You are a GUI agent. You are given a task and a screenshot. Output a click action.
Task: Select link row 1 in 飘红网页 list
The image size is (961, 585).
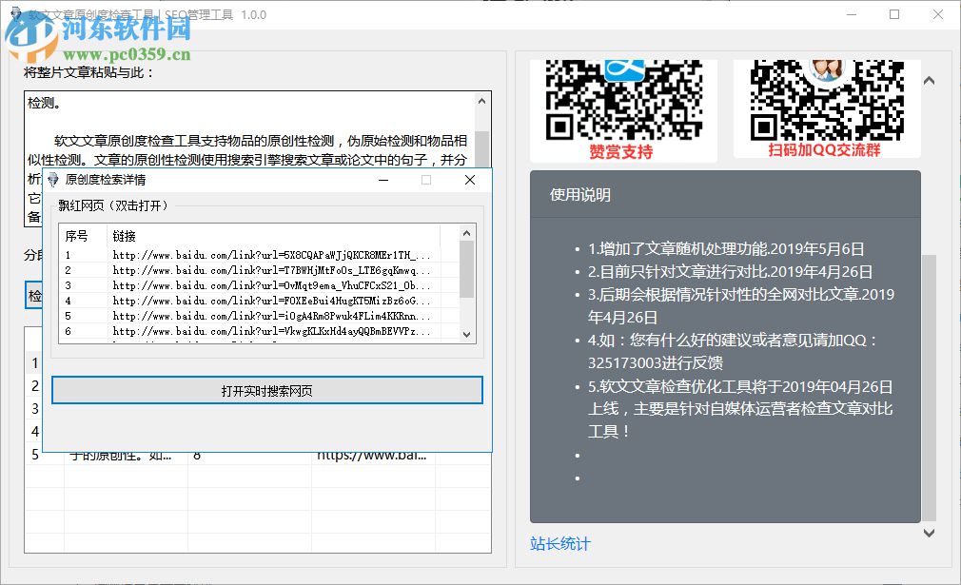click(x=259, y=255)
